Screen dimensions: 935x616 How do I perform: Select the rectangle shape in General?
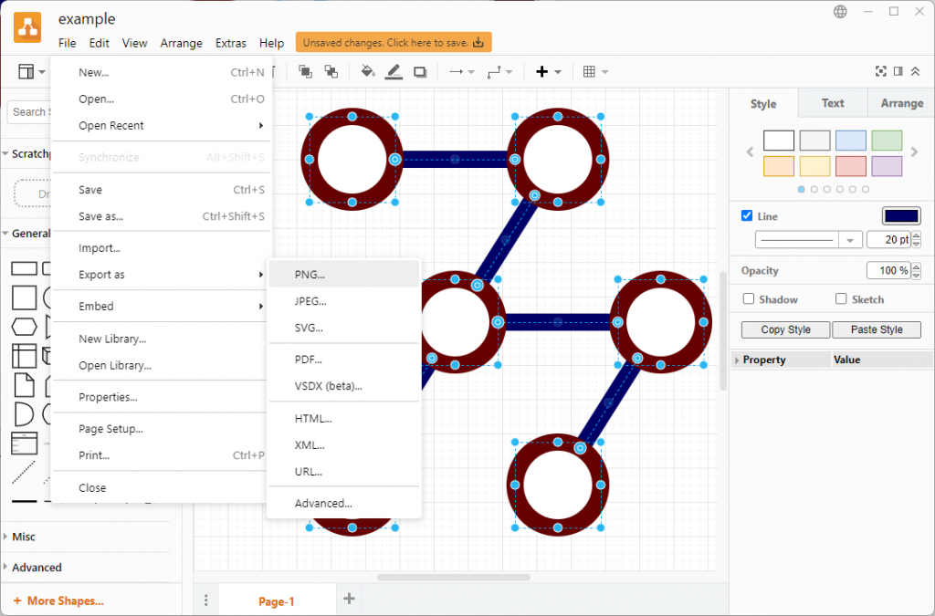(x=24, y=268)
